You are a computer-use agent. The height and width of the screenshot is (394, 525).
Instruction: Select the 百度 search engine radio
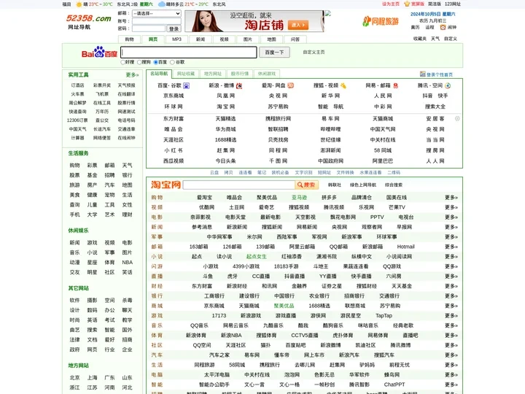156,62
